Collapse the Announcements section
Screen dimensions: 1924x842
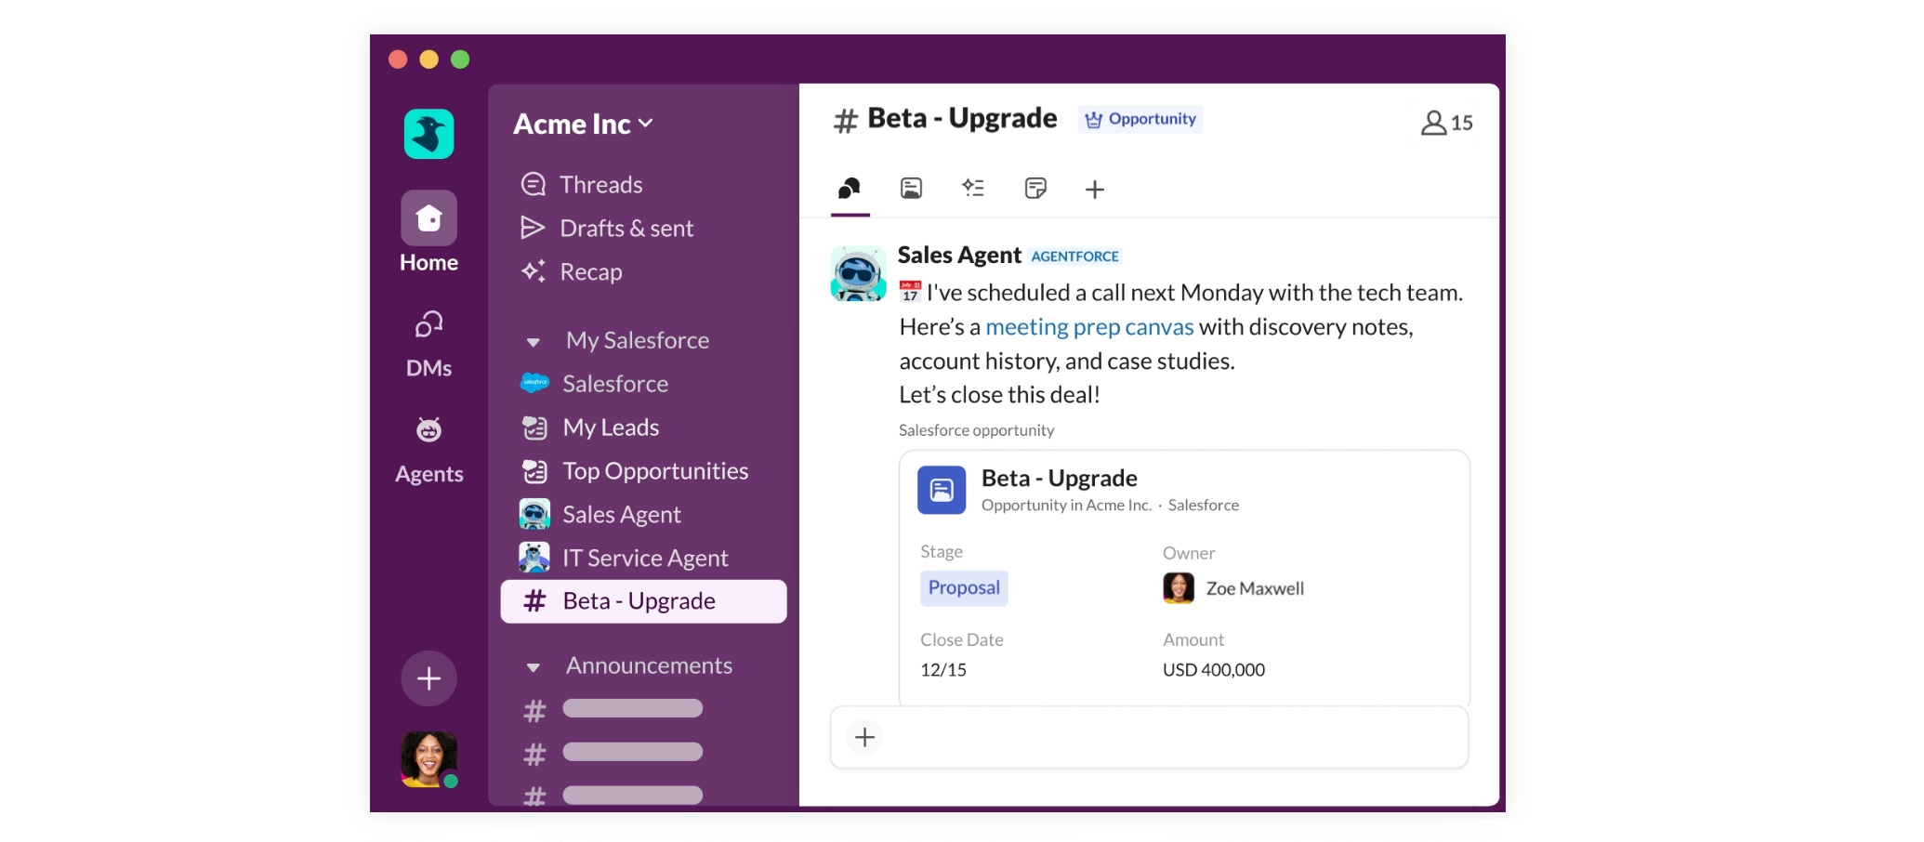[x=531, y=666]
